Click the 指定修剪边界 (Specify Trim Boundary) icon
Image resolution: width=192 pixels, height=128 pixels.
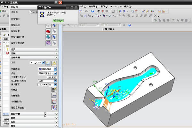(x=48, y=43)
